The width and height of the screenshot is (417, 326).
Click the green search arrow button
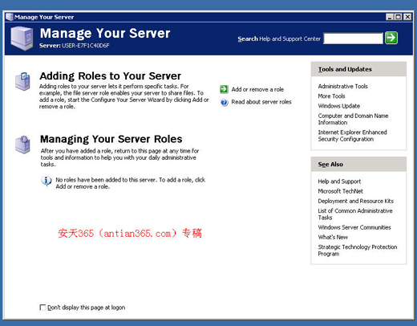point(391,38)
